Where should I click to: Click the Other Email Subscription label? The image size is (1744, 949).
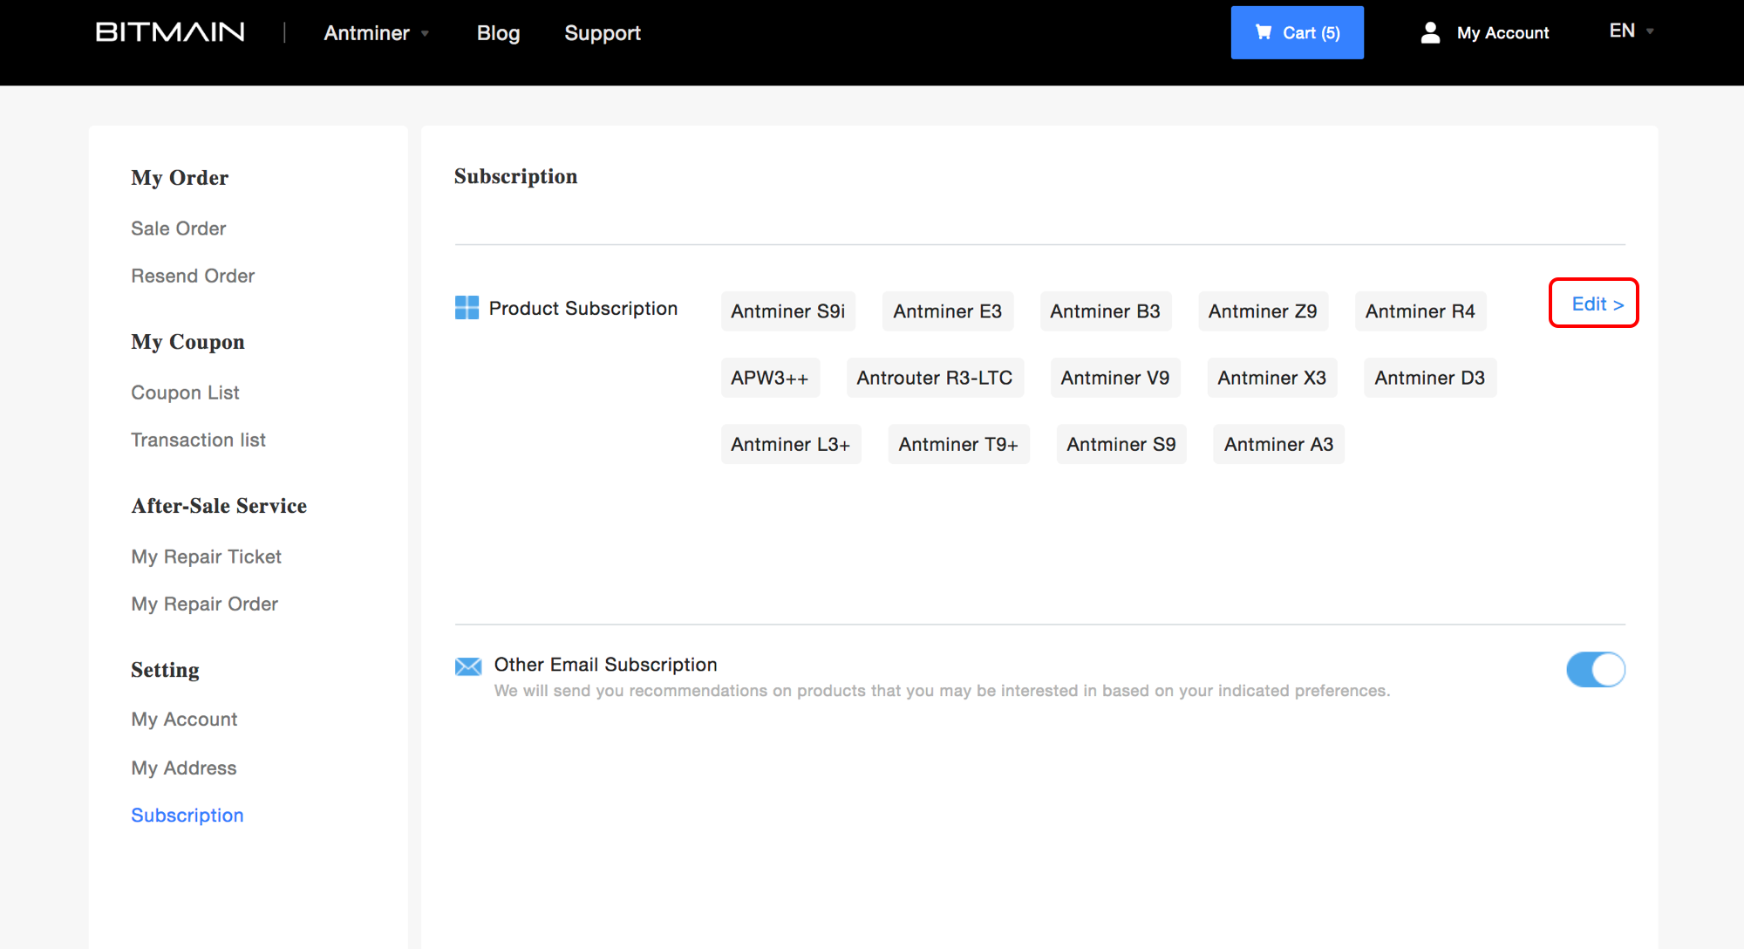(605, 665)
